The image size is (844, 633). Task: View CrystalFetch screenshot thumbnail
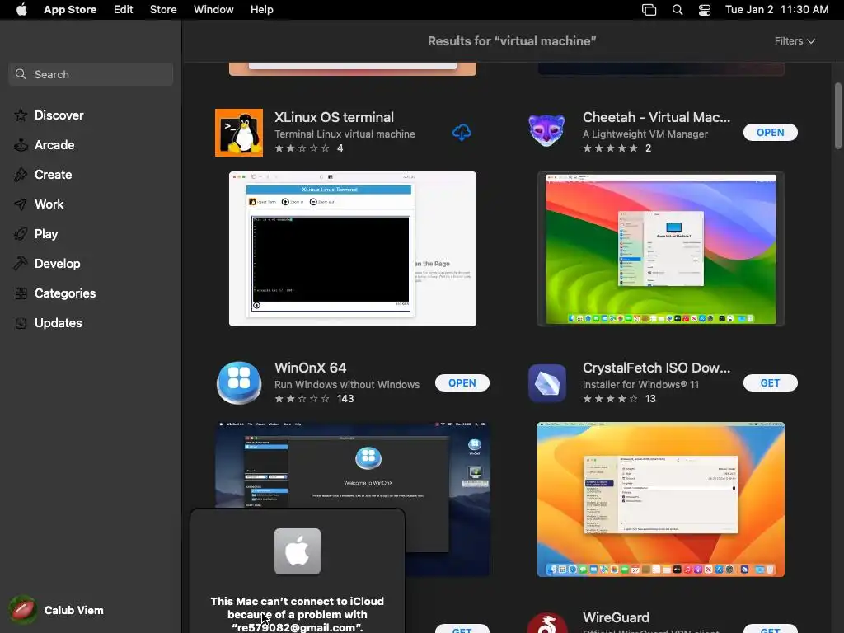660,499
